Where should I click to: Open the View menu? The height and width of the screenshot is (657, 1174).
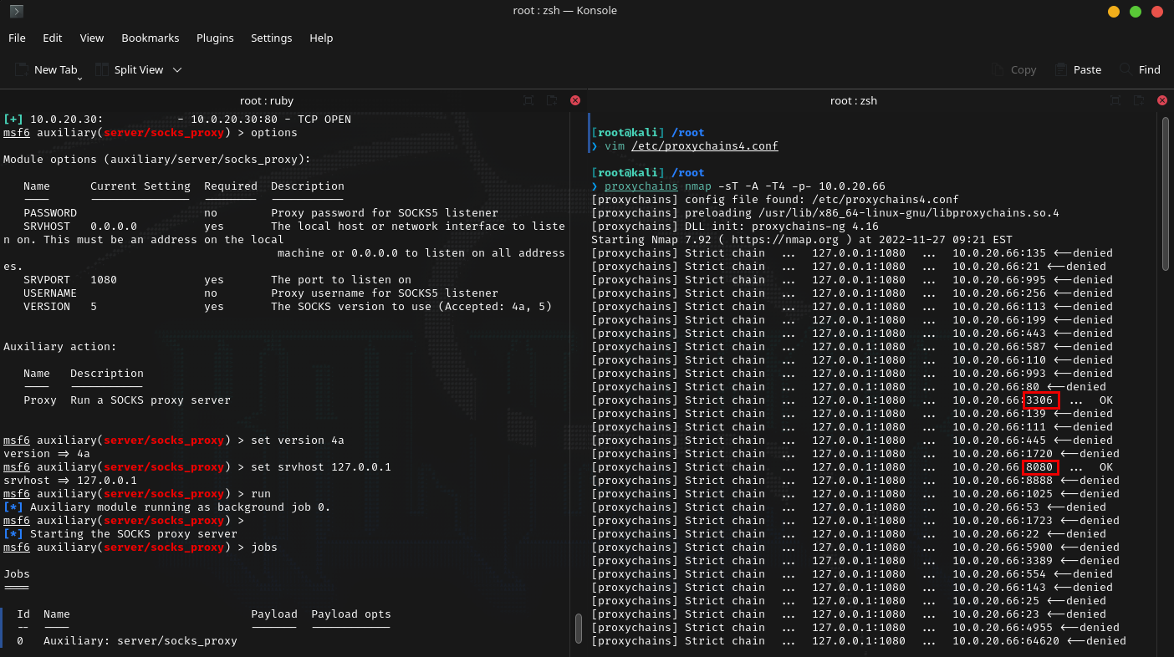92,38
